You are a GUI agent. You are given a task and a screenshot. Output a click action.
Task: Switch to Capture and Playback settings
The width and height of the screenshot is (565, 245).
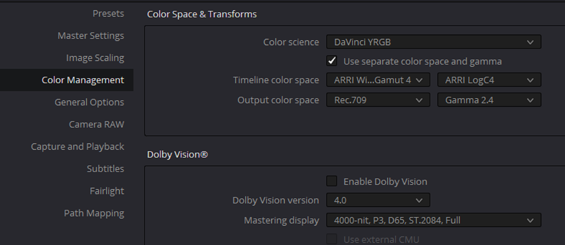pos(77,146)
